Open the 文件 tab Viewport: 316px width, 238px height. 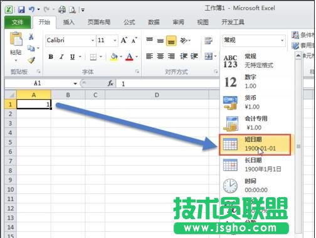[18, 22]
